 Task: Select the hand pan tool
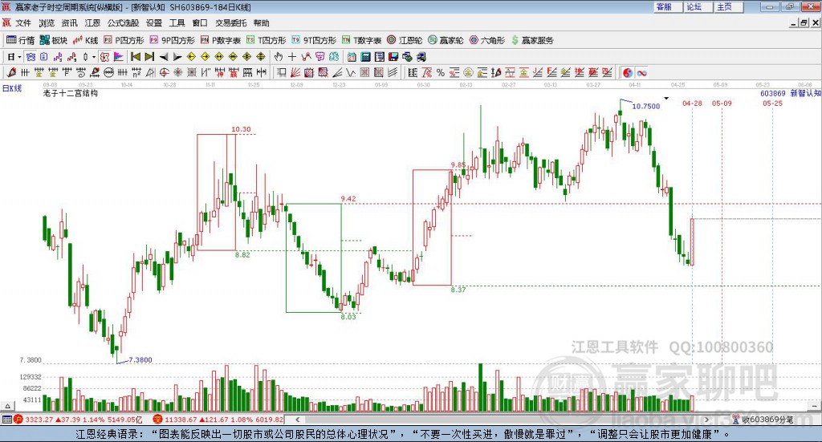point(279,57)
